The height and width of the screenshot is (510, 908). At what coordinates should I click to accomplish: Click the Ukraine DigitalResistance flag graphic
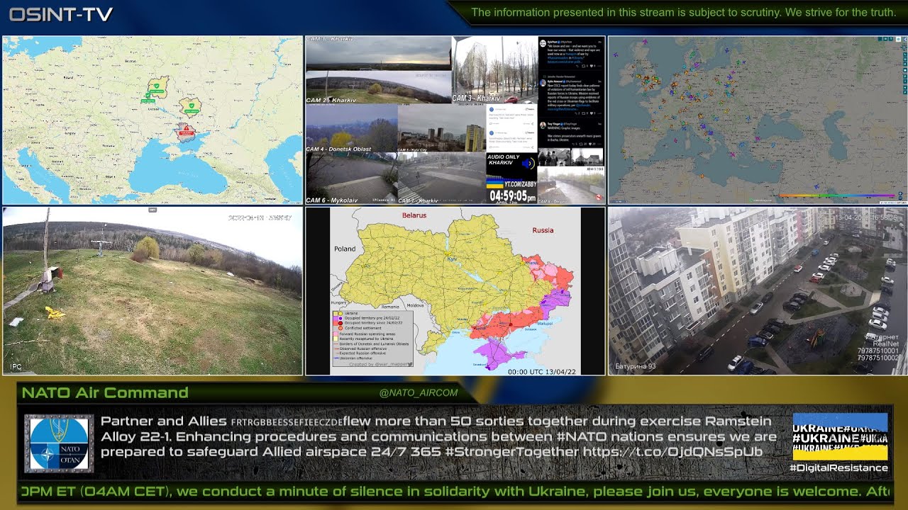(840, 437)
